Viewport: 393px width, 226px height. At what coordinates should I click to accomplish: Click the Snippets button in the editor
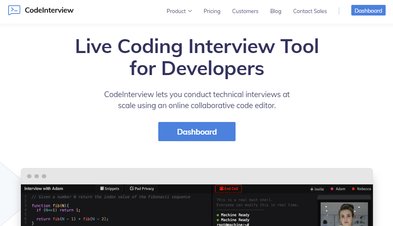point(109,188)
